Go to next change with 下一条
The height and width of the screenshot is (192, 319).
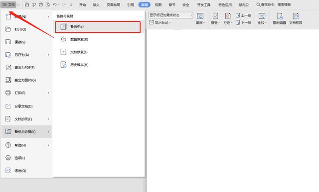[243, 22]
